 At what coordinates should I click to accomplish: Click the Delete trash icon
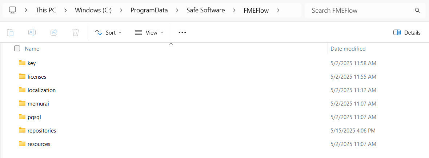[x=76, y=32]
